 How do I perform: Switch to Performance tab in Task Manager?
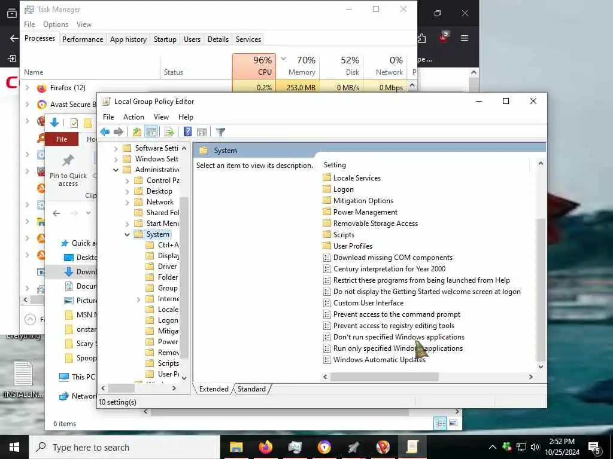[83, 39]
